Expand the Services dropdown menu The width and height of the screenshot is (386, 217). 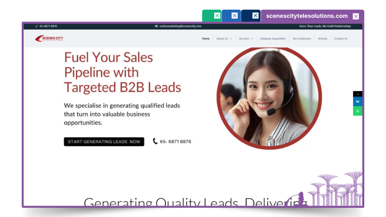[x=246, y=39]
